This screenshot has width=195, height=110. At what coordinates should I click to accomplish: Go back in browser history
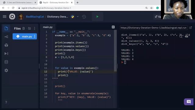click(3, 8)
